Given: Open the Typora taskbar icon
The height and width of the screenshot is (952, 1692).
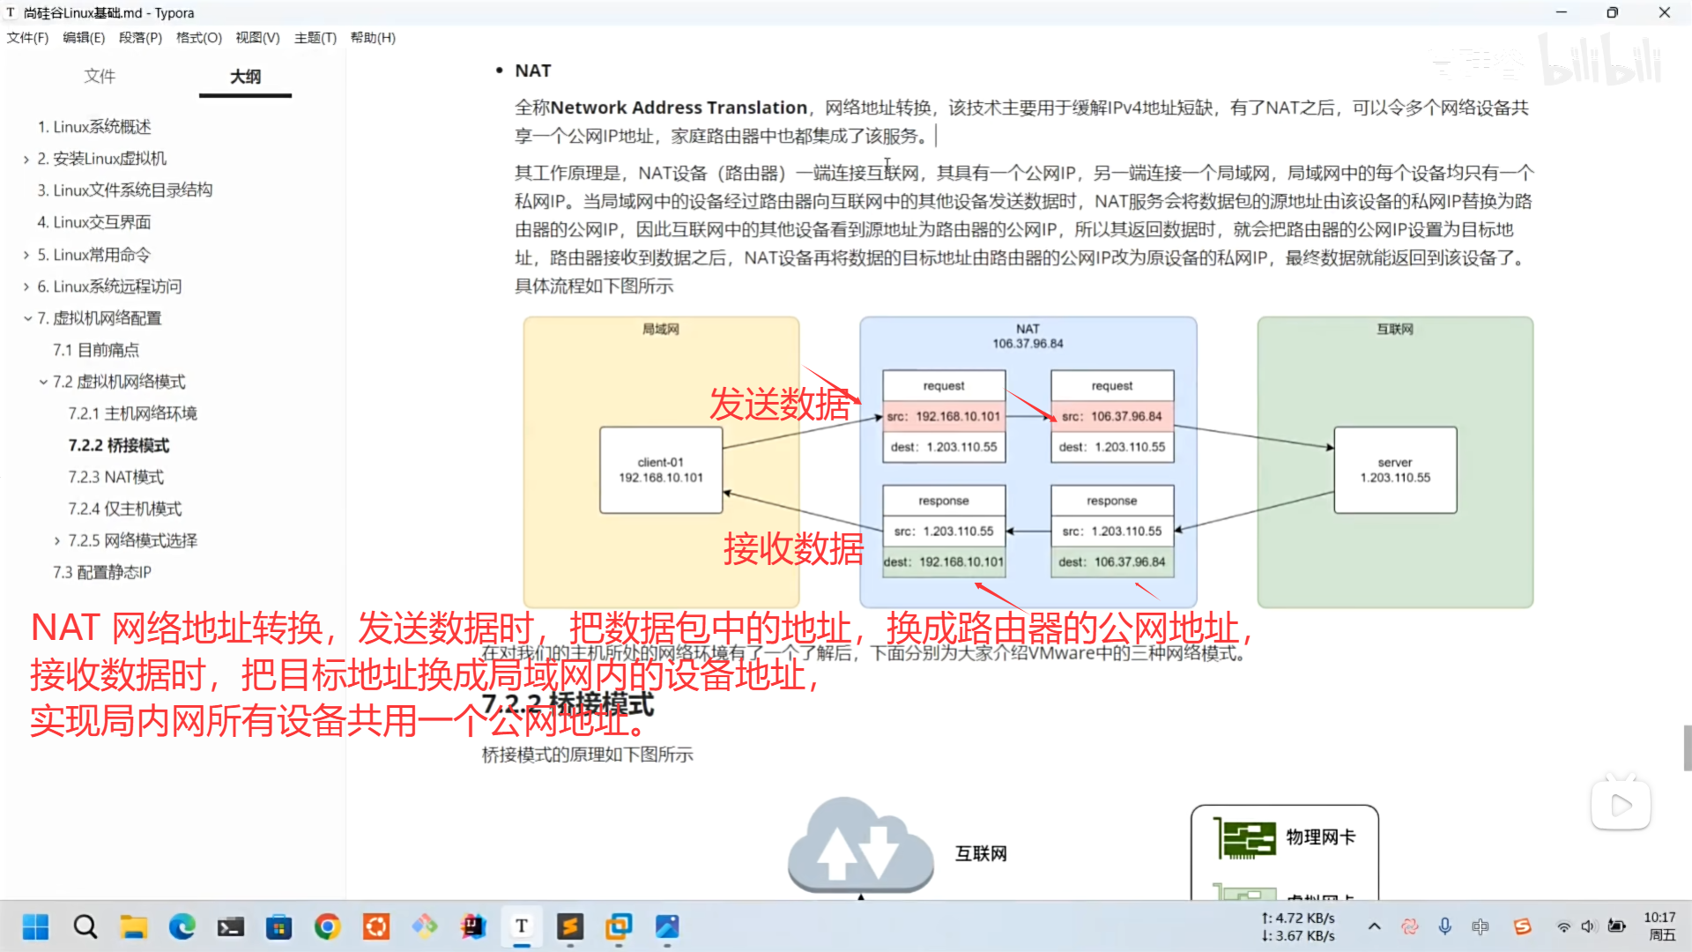Looking at the screenshot, I should tap(522, 926).
